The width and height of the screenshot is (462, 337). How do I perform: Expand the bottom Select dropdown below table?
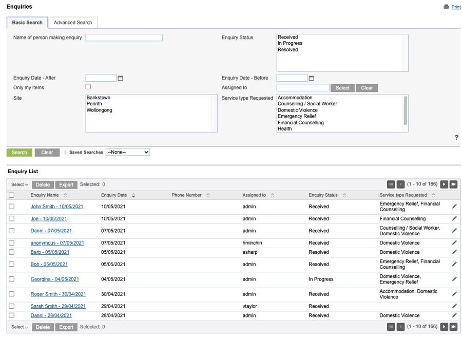click(x=20, y=327)
